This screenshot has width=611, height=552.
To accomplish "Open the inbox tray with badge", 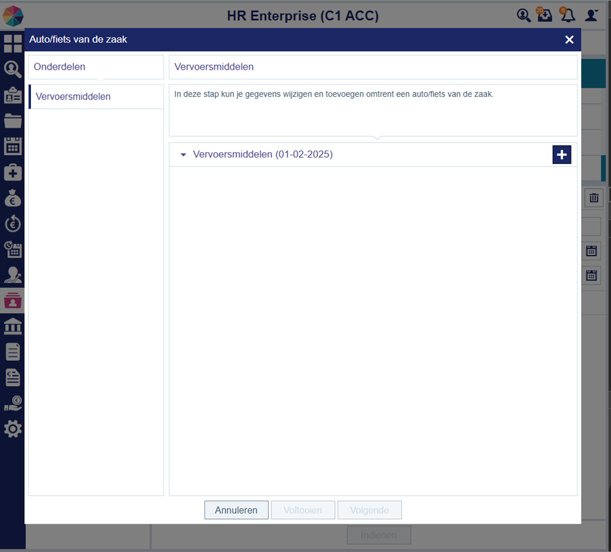I will [544, 15].
